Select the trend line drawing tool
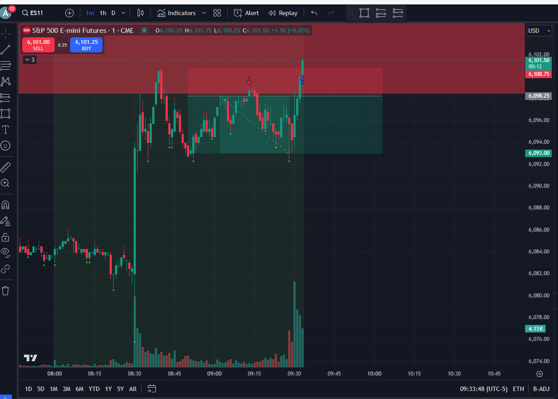Image resolution: width=558 pixels, height=399 pixels. tap(5, 50)
